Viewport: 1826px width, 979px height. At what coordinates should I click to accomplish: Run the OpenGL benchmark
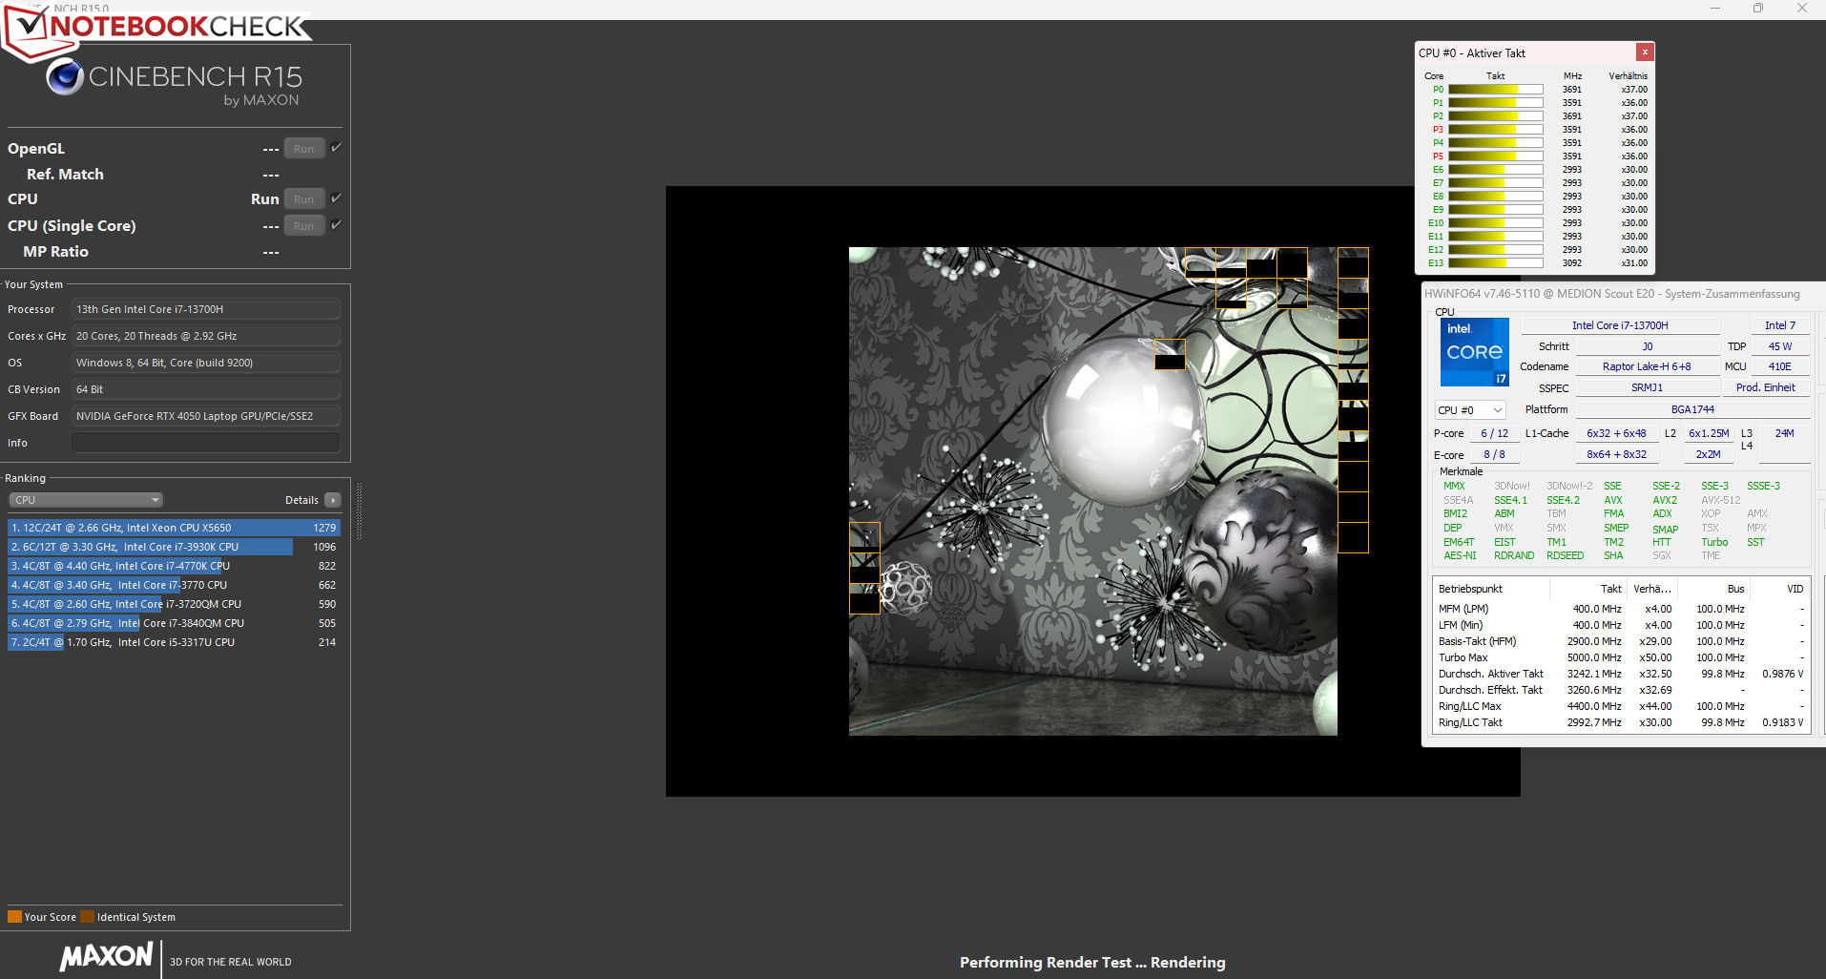[x=304, y=149]
